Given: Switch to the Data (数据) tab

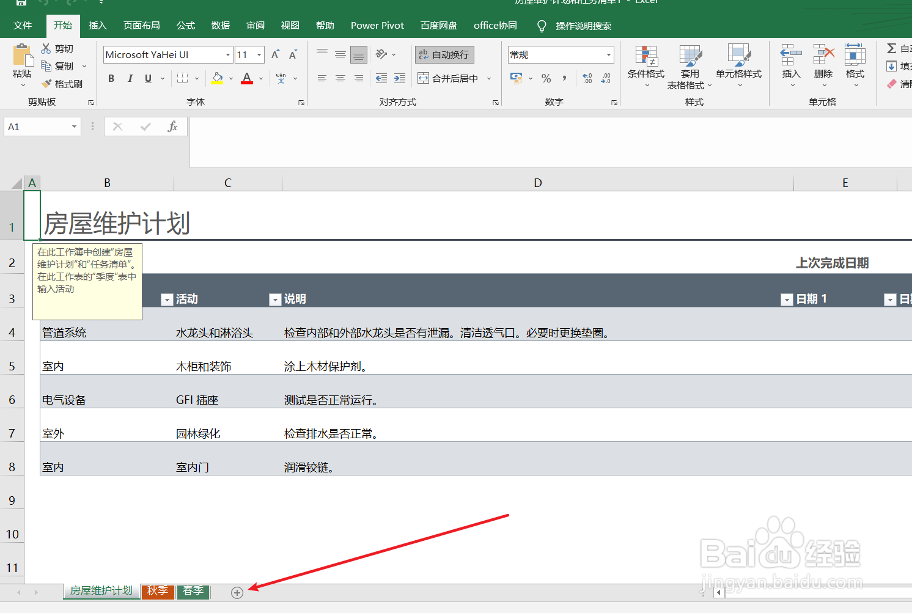Looking at the screenshot, I should tap(221, 26).
